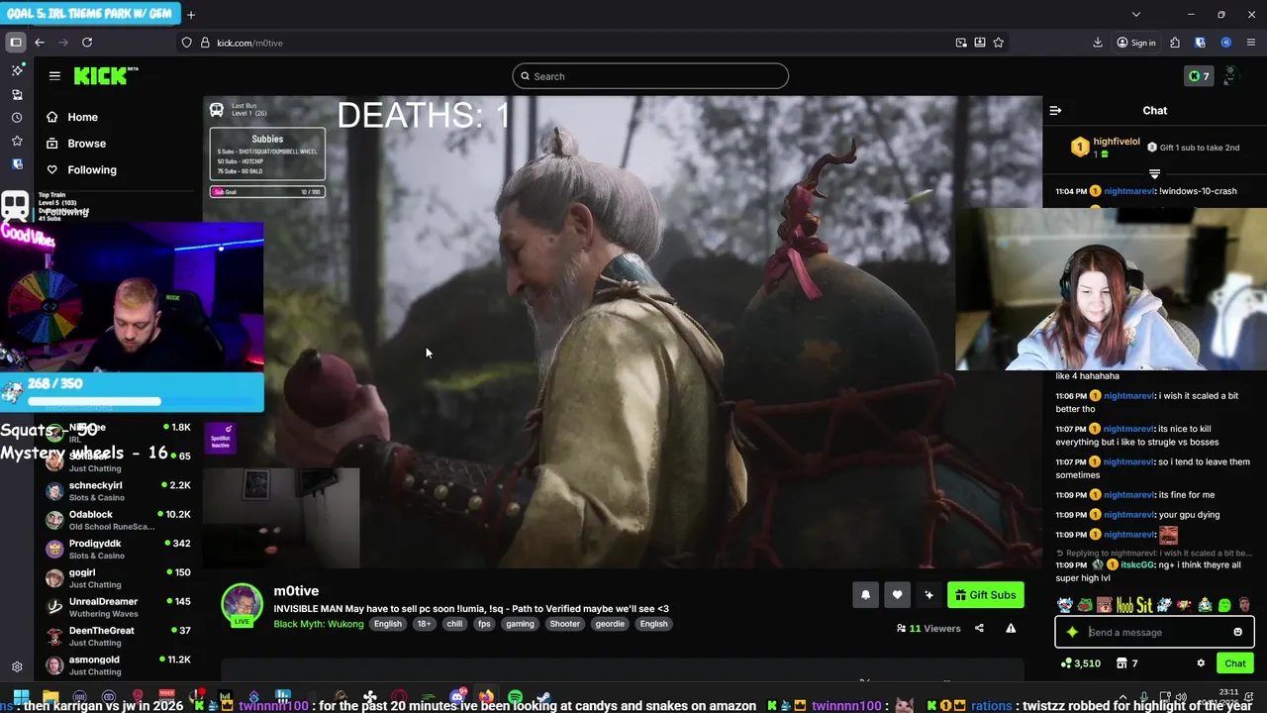Open the browser application menu

coord(1251,43)
